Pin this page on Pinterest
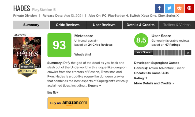195x117 pixels. click(189, 8)
